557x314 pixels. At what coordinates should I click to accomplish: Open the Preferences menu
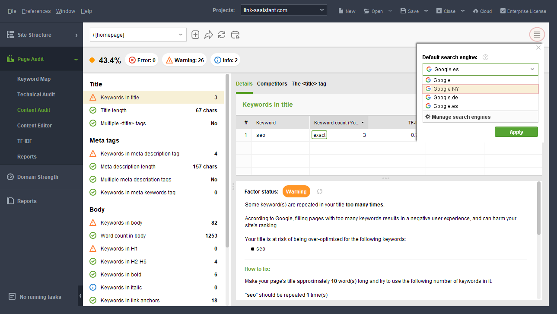coord(36,11)
